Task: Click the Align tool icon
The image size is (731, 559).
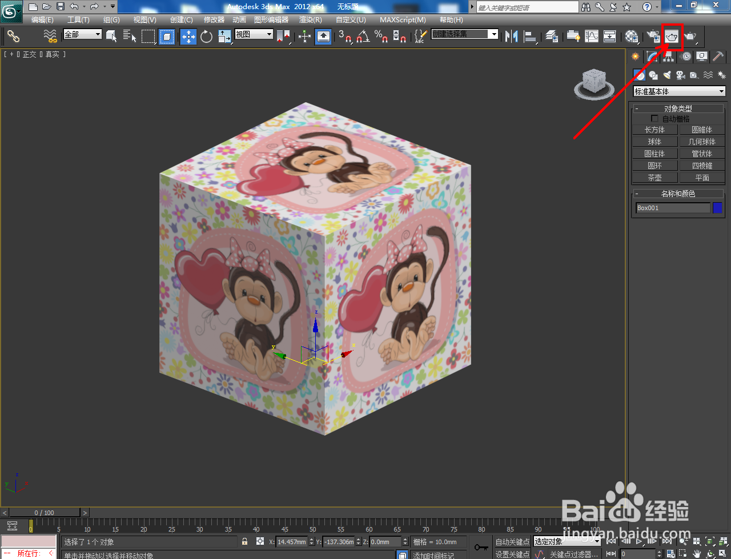Action: coord(531,37)
